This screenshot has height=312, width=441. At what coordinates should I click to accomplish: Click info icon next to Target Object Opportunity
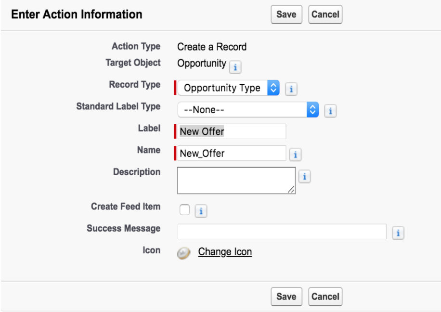(x=235, y=67)
